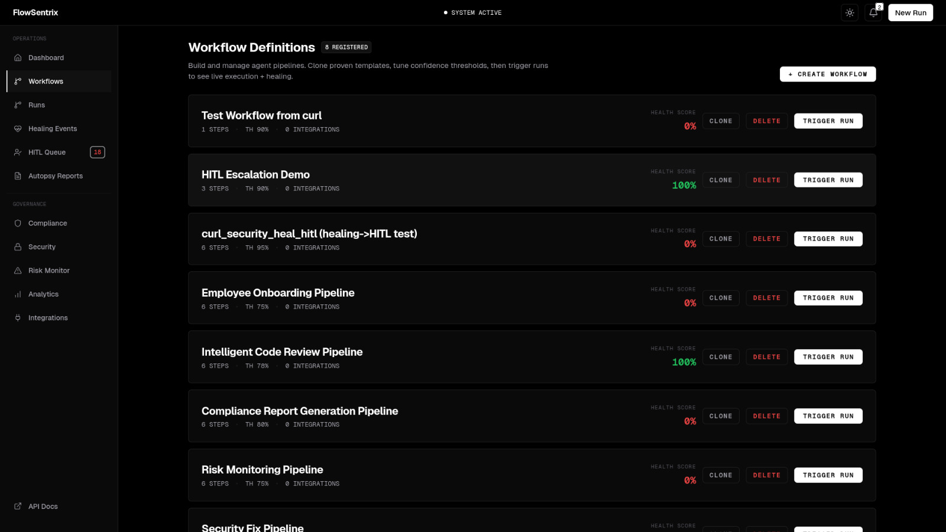Click the Analytics bar chart icon
Image resolution: width=946 pixels, height=532 pixels.
pos(18,294)
